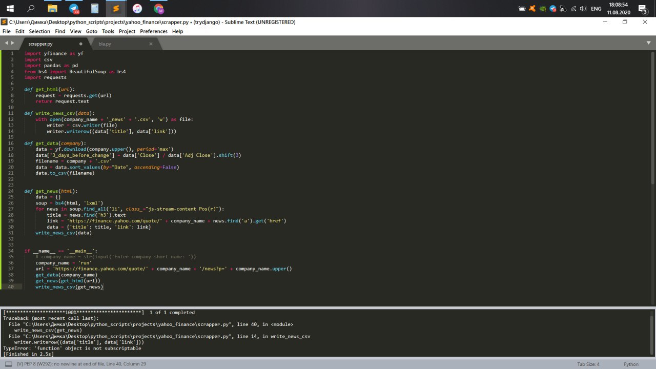The image size is (656, 369).
Task: Open tab list dropdown arrow
Action: (648, 43)
